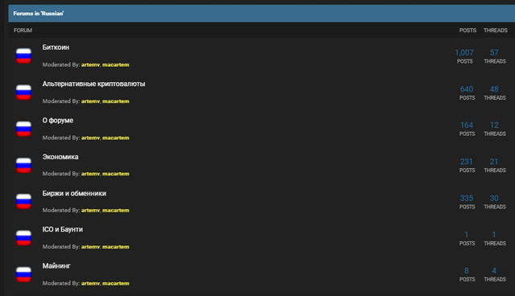Click artemv under ICO и Баунти
This screenshot has width=515, height=296.
90,246
